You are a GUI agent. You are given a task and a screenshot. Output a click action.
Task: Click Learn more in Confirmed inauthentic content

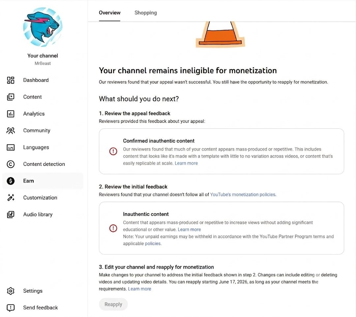point(186,163)
